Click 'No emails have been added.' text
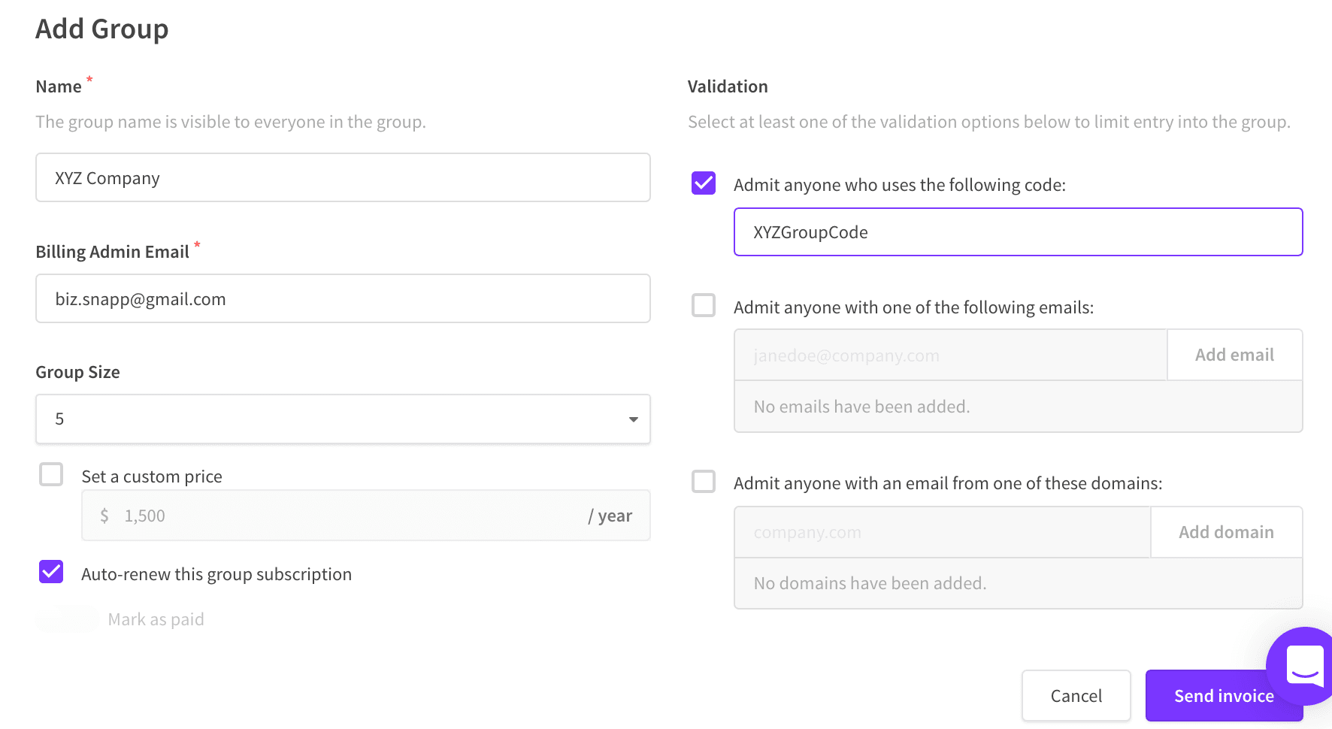The width and height of the screenshot is (1332, 729). coord(861,407)
